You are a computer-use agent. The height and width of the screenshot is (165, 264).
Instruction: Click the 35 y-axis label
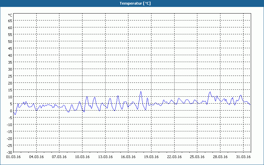coord(10,62)
